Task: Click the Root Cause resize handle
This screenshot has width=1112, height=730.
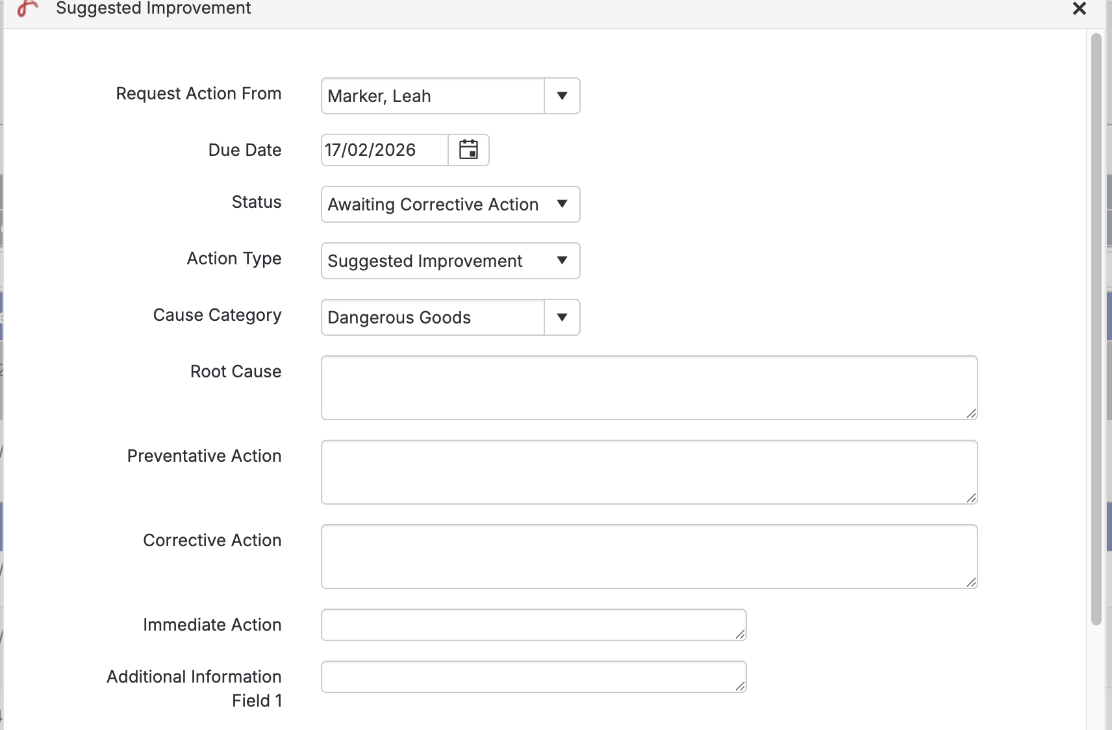Action: point(971,414)
